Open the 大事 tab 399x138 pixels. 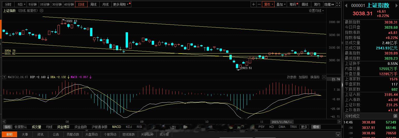[25, 134]
